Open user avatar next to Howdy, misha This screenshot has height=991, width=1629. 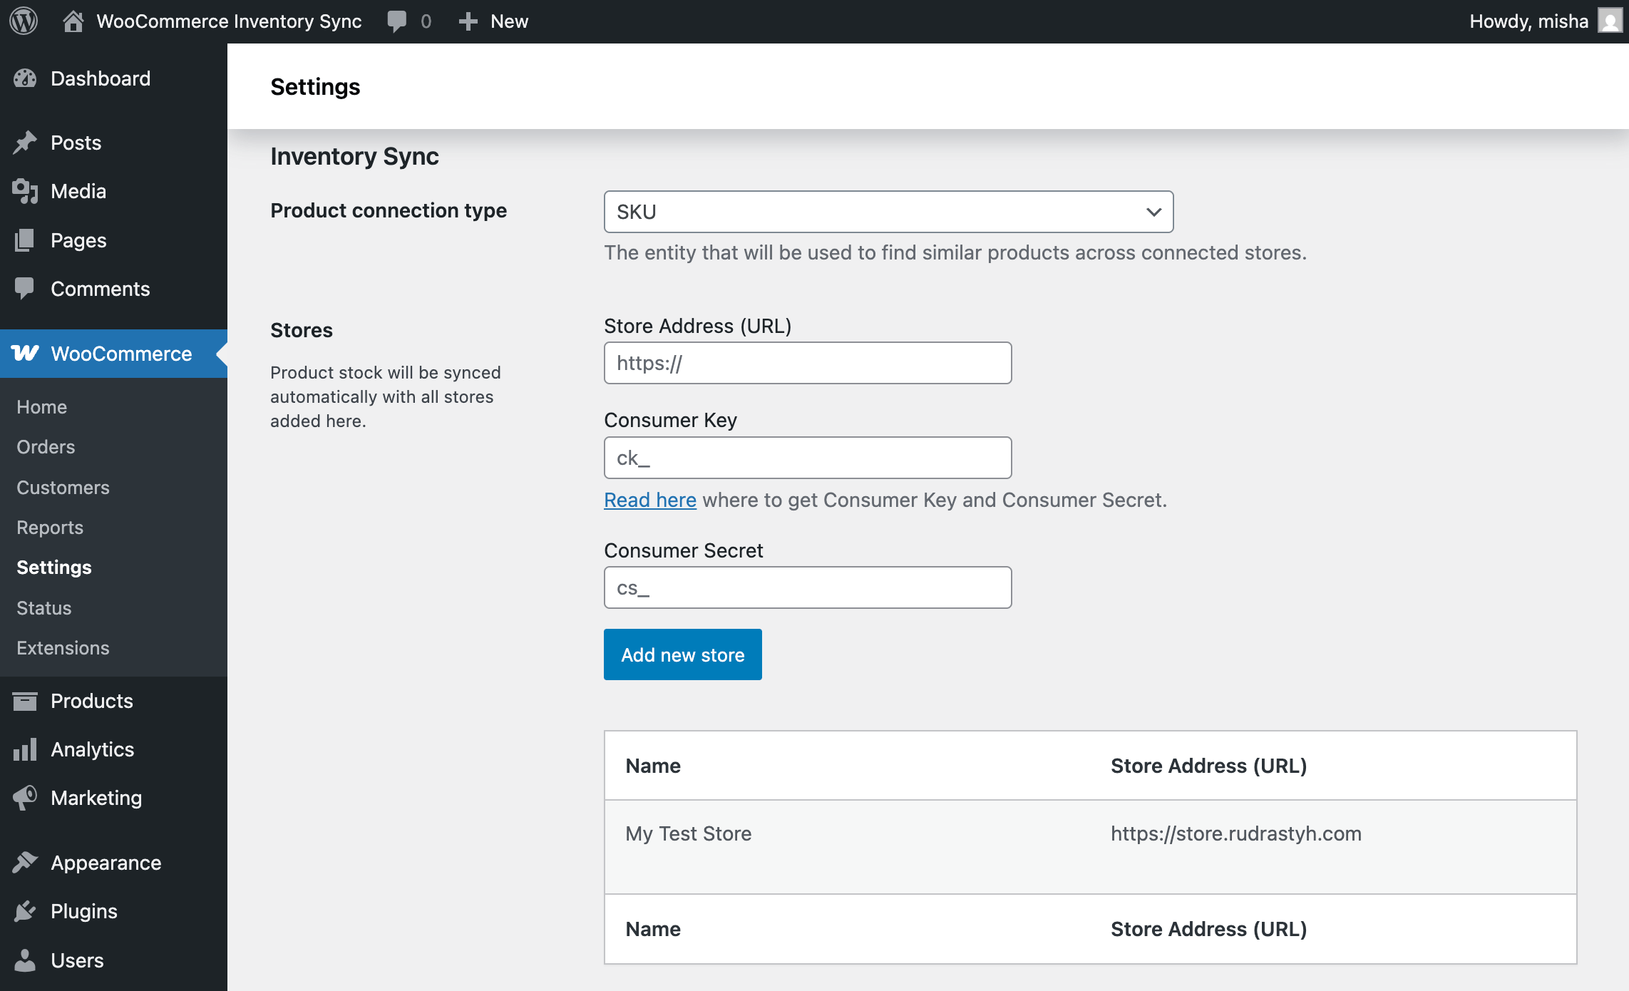click(x=1610, y=21)
